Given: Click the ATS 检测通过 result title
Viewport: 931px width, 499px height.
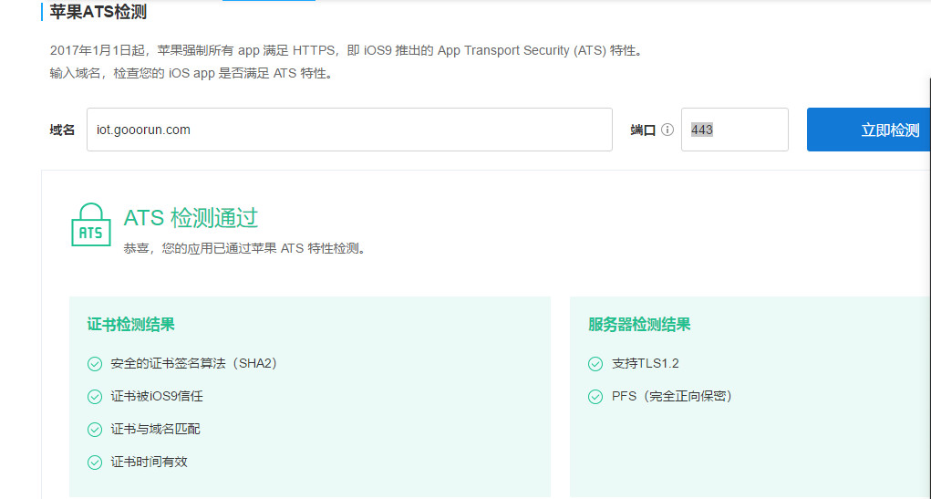Looking at the screenshot, I should (191, 218).
